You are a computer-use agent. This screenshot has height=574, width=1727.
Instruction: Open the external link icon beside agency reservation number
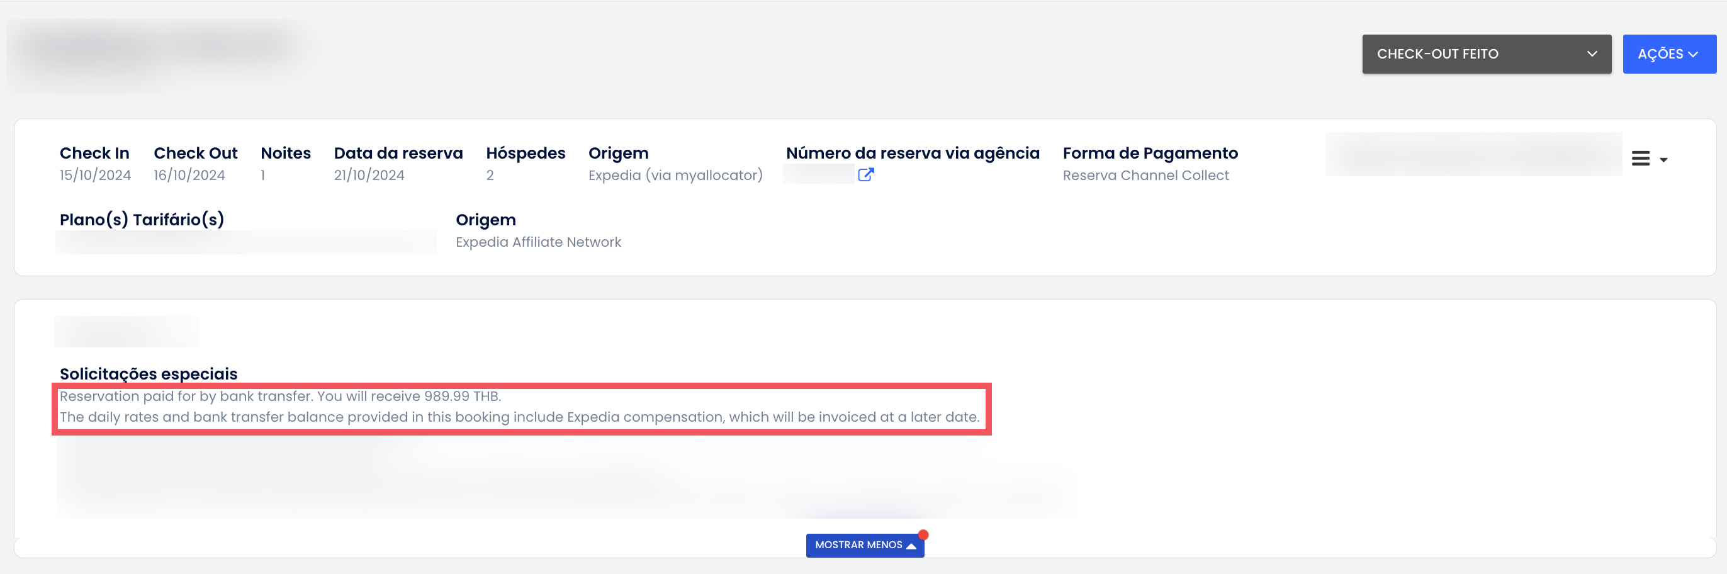[865, 175]
